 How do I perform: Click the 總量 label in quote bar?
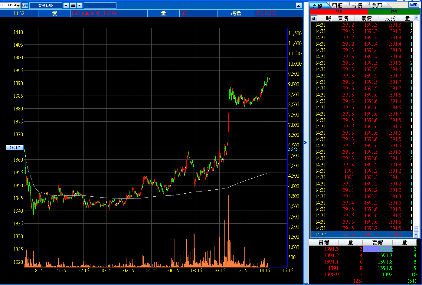pyautogui.click(x=236, y=13)
